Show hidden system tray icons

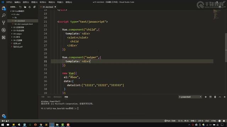(x=189, y=125)
